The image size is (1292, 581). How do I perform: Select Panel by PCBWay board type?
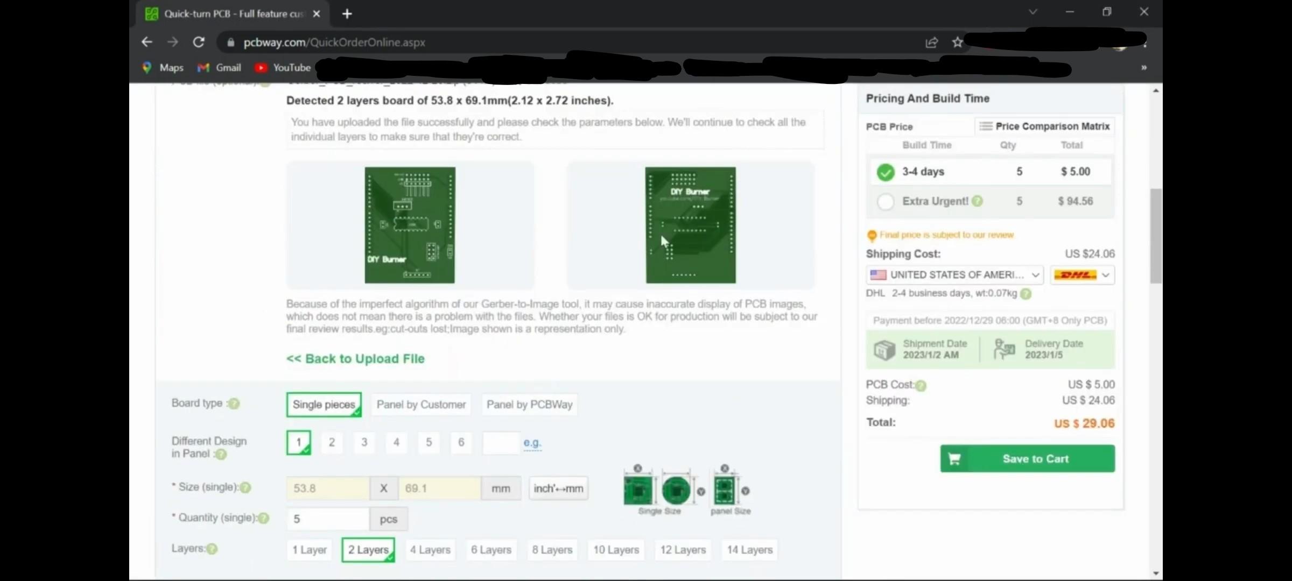pyautogui.click(x=529, y=405)
